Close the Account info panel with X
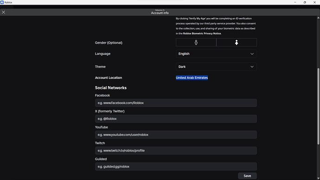Screen dimensions: 320x180 (3, 12)
